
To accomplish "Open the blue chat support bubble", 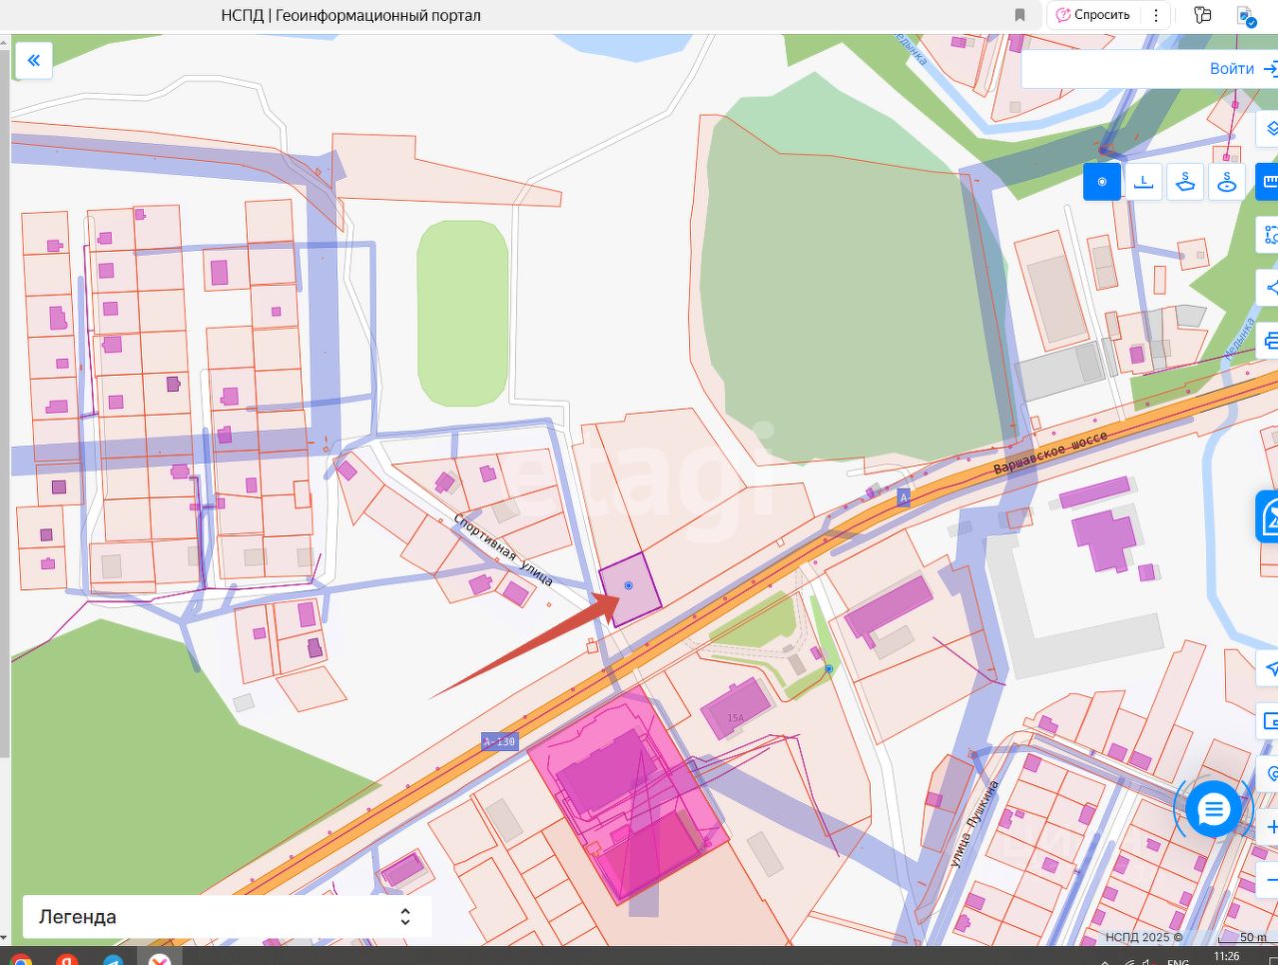I will coord(1213,809).
